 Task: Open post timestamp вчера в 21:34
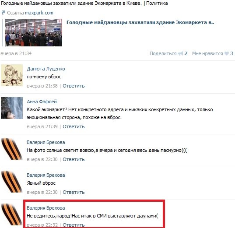coord(16,53)
